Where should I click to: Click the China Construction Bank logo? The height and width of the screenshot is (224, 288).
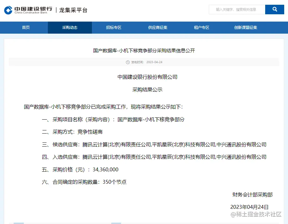click(28, 10)
